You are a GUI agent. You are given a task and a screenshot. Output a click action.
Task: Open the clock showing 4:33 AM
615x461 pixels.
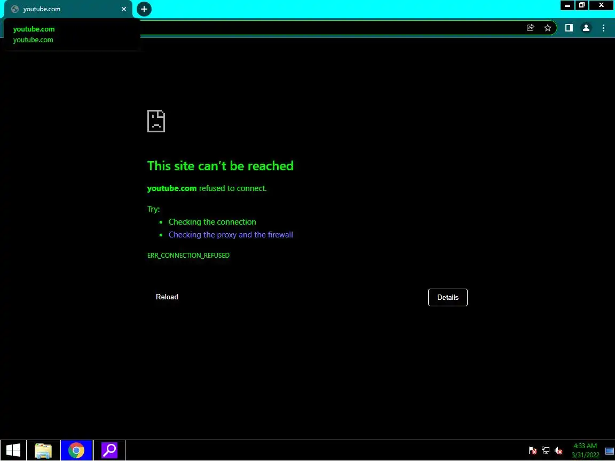point(585,450)
